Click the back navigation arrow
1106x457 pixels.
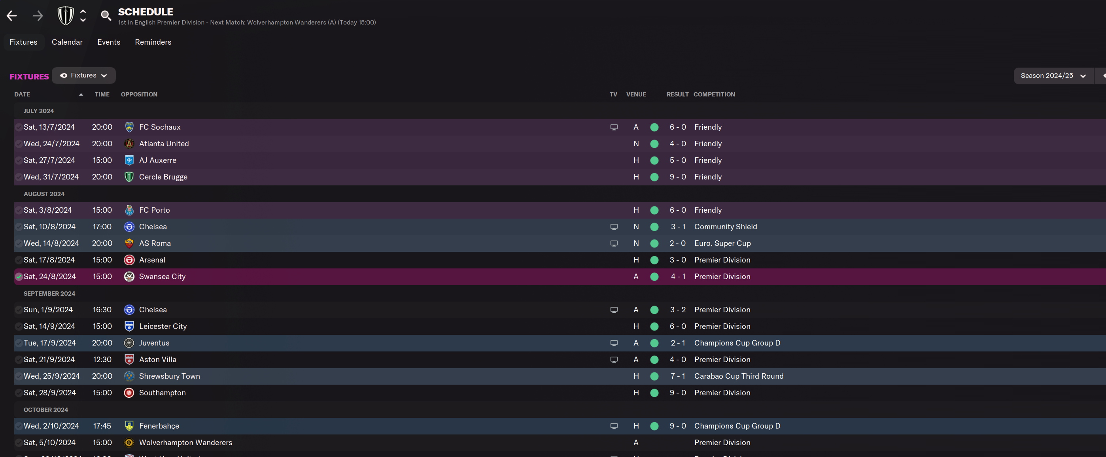(x=11, y=16)
